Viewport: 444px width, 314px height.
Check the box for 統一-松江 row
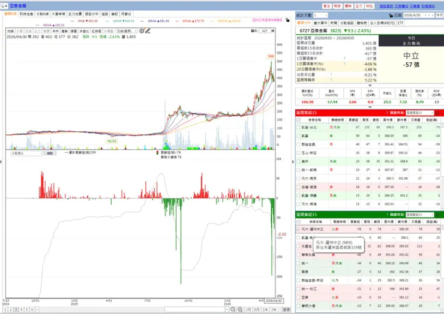click(x=298, y=289)
